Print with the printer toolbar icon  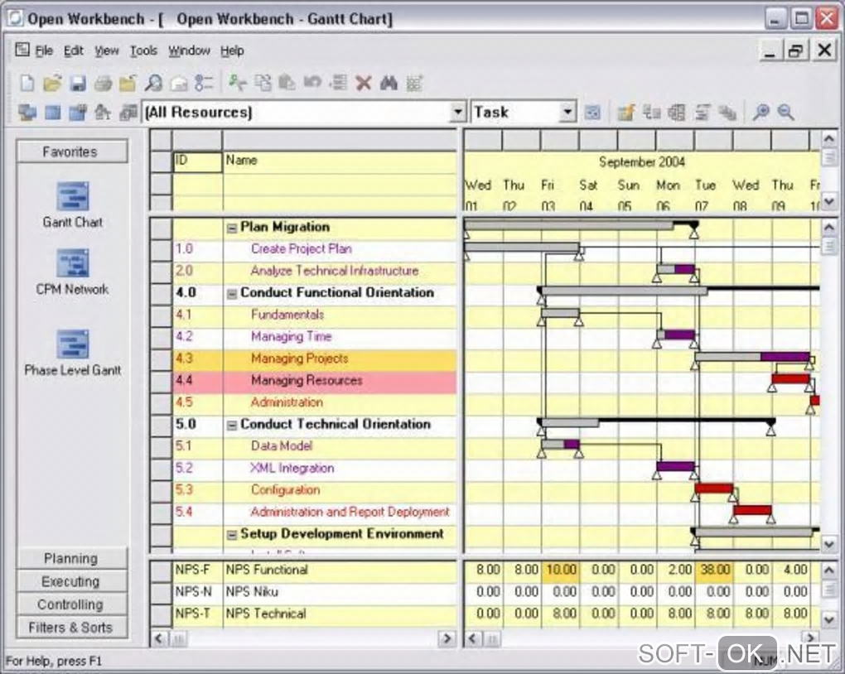click(103, 83)
